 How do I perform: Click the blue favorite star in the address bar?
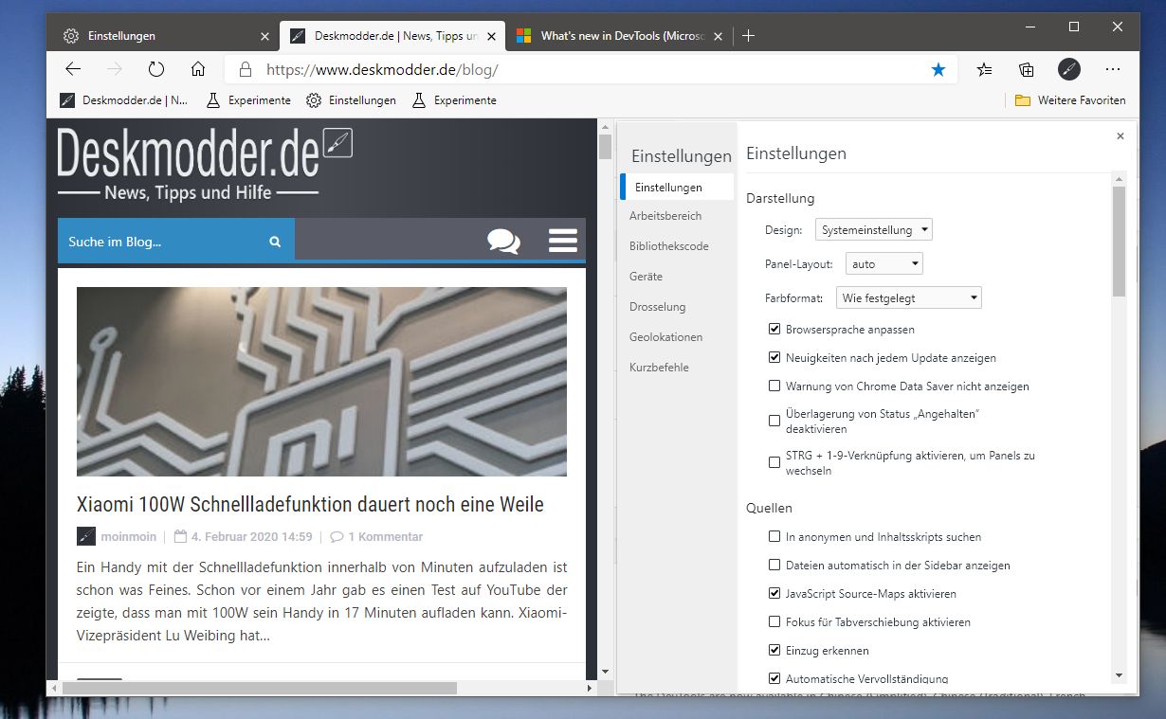point(938,69)
